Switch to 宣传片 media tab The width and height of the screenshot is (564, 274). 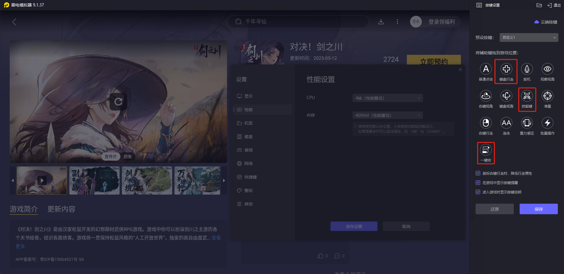[x=111, y=156]
